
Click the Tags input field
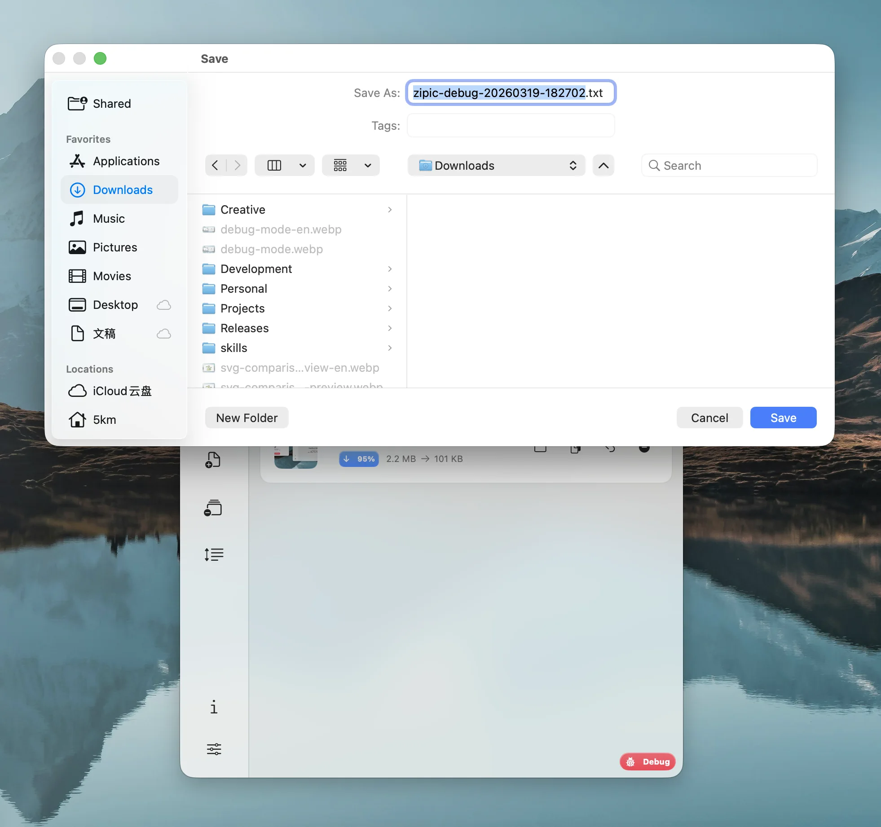(511, 125)
